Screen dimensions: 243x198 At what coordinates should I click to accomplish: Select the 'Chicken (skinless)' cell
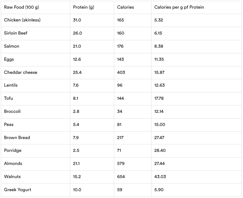[x=22, y=20]
